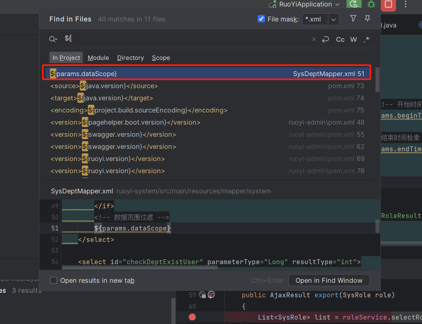Click the preview horizontal scrollbar

click(140, 268)
